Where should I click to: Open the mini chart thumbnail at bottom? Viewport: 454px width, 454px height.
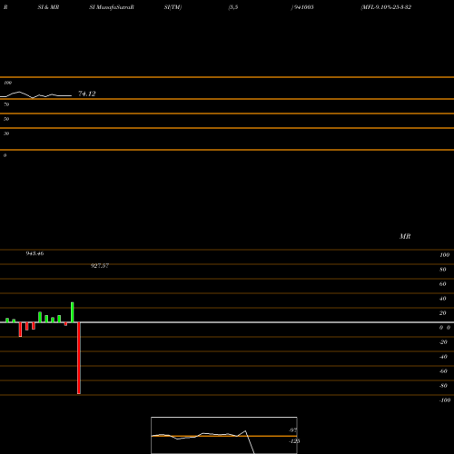(x=224, y=435)
